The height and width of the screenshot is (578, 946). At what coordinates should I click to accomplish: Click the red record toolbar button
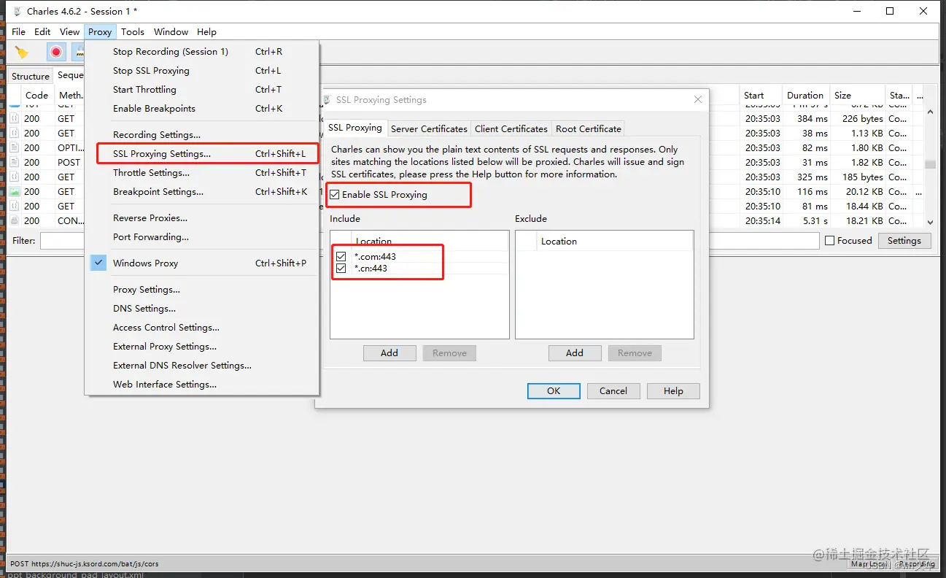[56, 52]
